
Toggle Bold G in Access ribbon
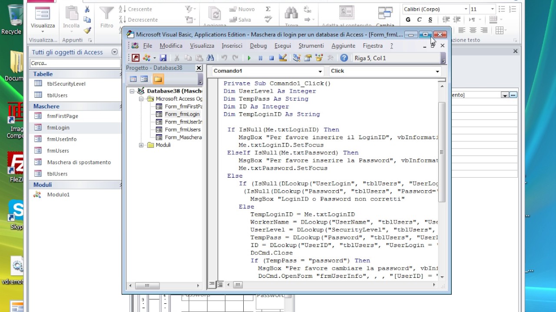pos(408,19)
